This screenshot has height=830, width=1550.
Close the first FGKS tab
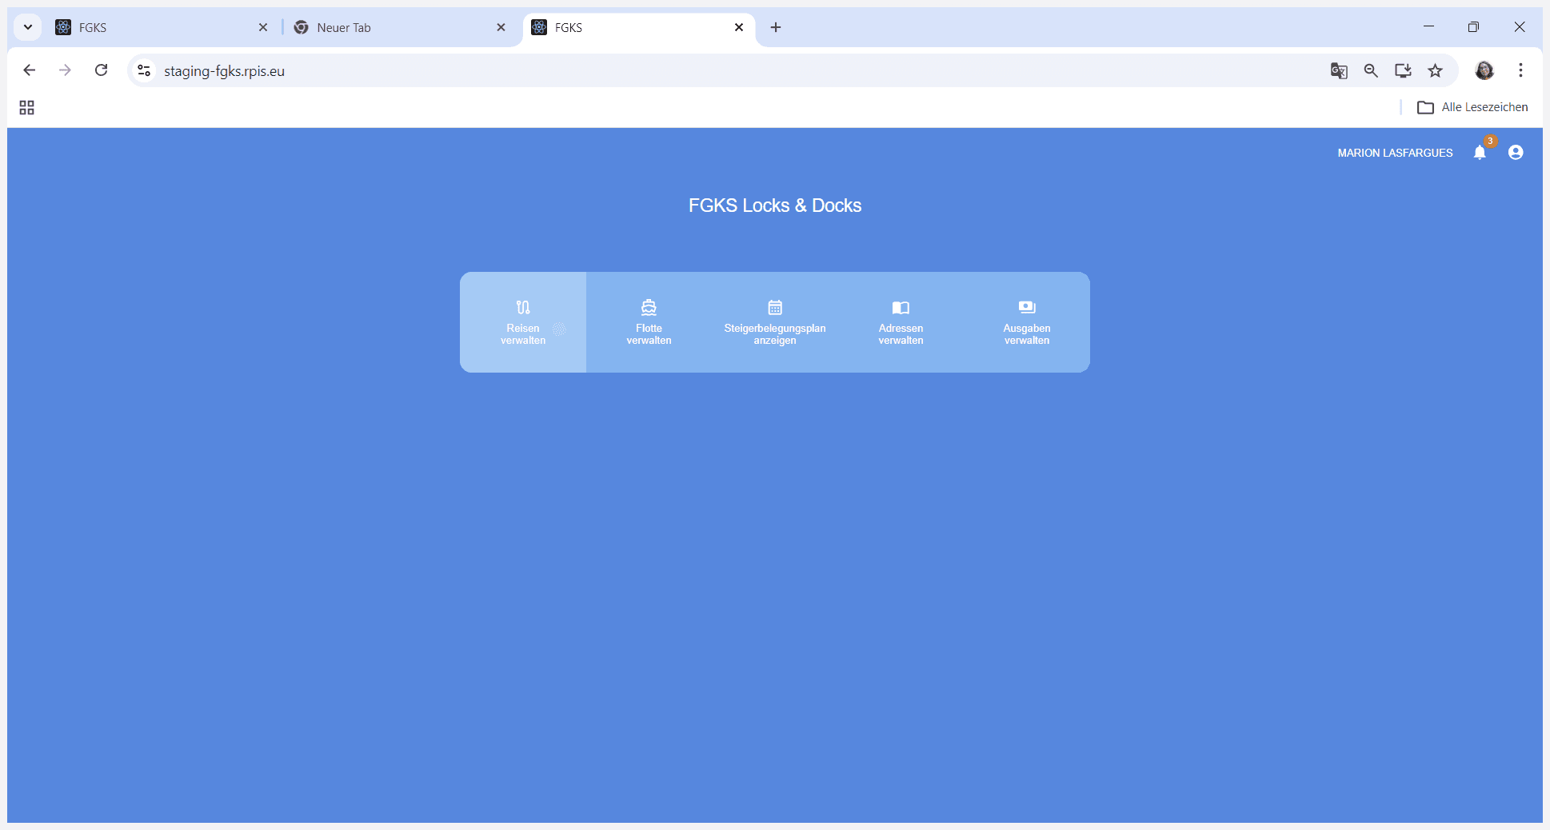tap(263, 27)
